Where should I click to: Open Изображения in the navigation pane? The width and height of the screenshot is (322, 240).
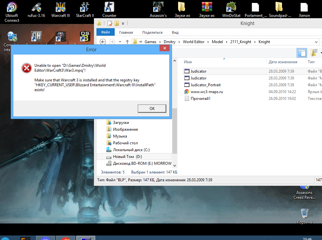tap(122, 129)
